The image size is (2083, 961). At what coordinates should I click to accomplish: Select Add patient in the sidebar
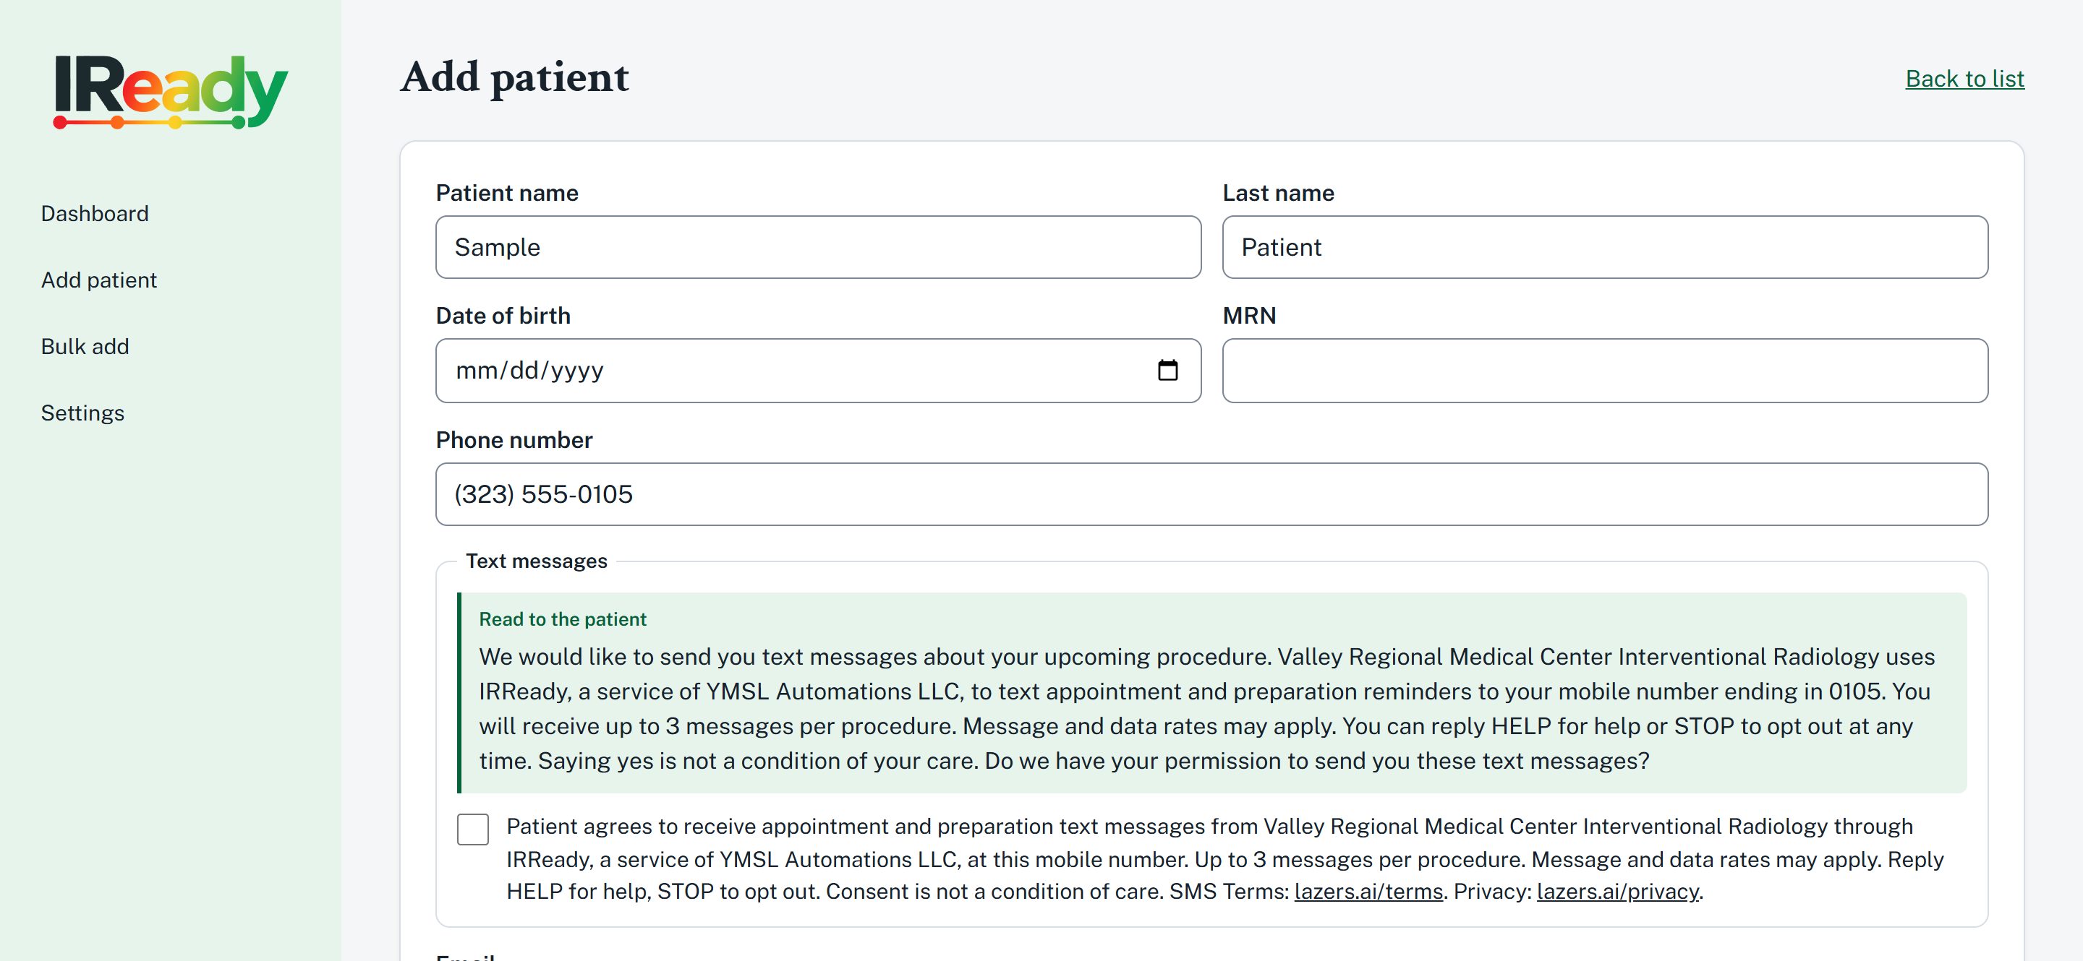98,280
